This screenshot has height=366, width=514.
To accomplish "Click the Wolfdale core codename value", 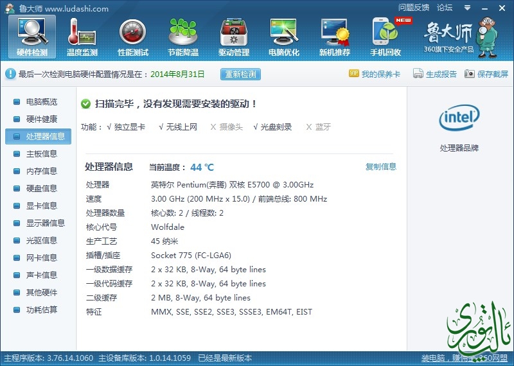I will 168,227.
